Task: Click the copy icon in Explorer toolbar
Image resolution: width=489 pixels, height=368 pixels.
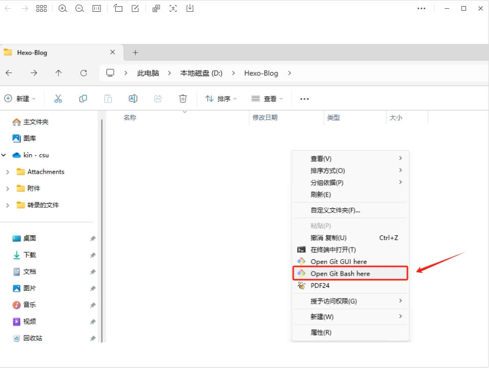Action: (x=83, y=99)
